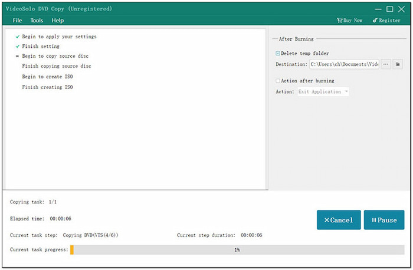Viewport: 413px width, 270px height.
Task: Close the VideoSolo DVD Copy window
Action: pyautogui.click(x=401, y=9)
